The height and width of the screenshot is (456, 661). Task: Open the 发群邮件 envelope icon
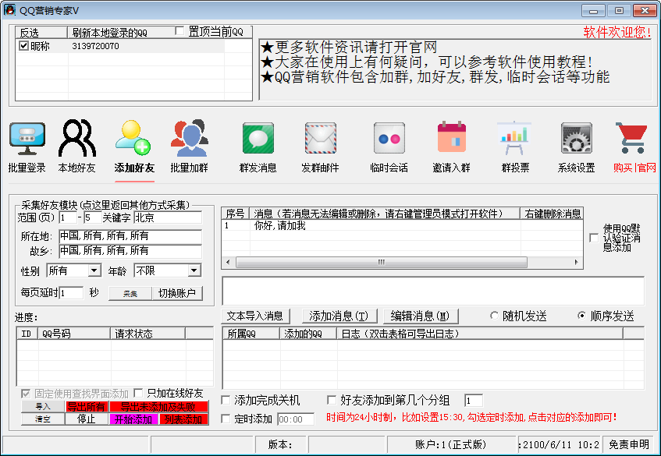point(321,138)
